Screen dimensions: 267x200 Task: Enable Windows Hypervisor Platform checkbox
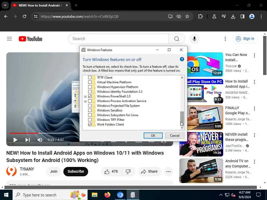click(x=90, y=87)
